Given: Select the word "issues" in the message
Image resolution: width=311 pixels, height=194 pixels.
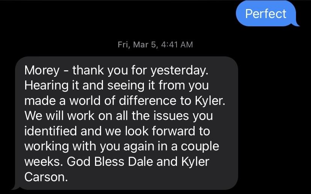Looking at the screenshot, I should click(x=171, y=116).
